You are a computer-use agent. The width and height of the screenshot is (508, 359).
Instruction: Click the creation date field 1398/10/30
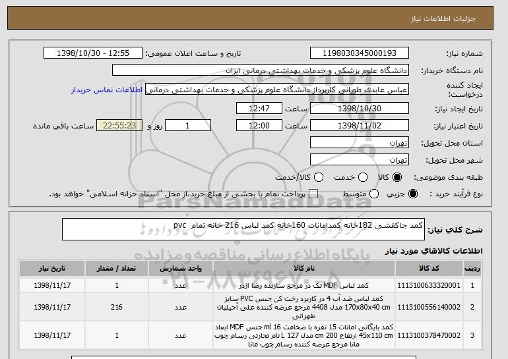tap(360, 108)
